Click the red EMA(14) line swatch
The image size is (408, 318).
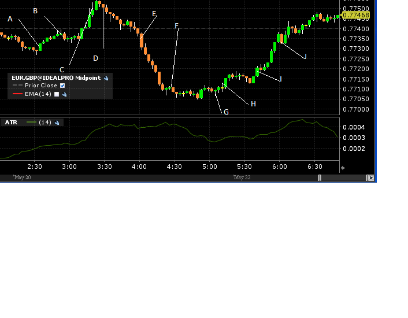click(x=17, y=94)
